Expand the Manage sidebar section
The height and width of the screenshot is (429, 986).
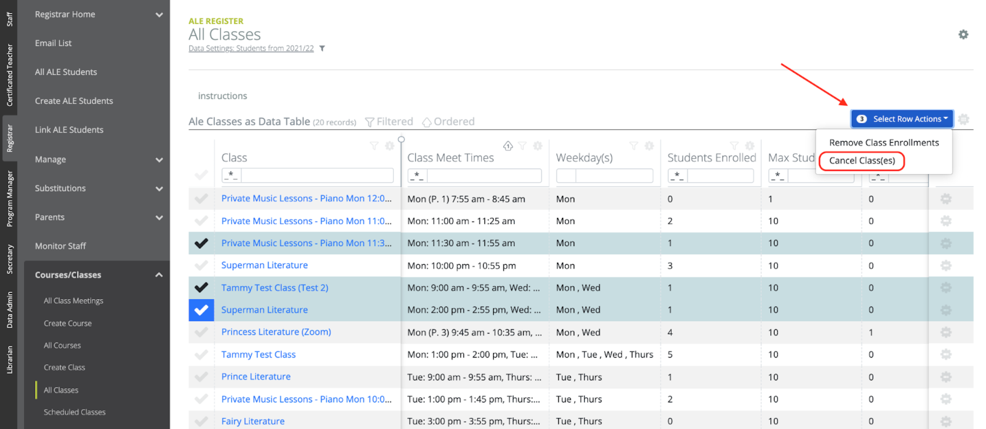point(159,160)
